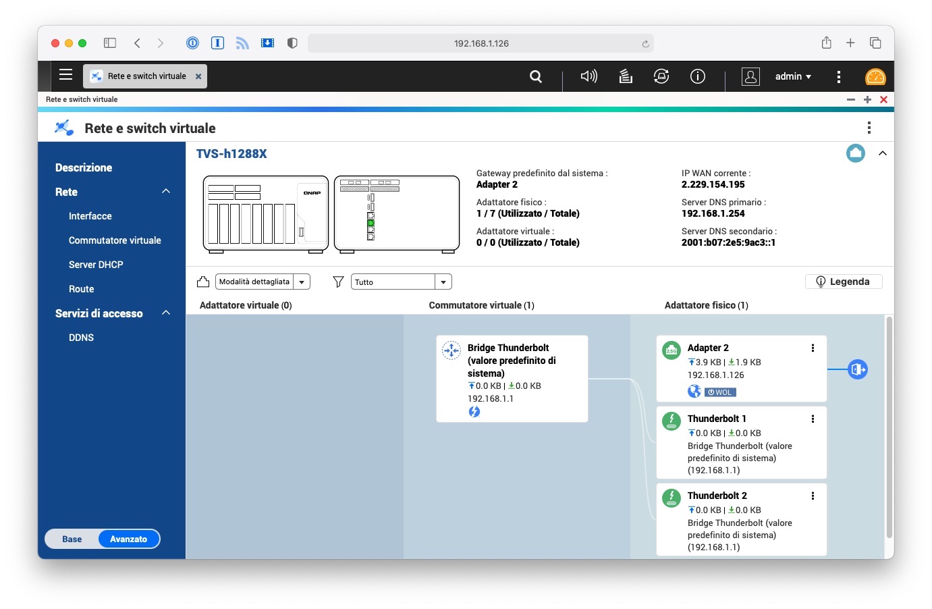Screen dimensions: 932x609
Task: Open the volume control notifications icon
Action: click(x=588, y=76)
